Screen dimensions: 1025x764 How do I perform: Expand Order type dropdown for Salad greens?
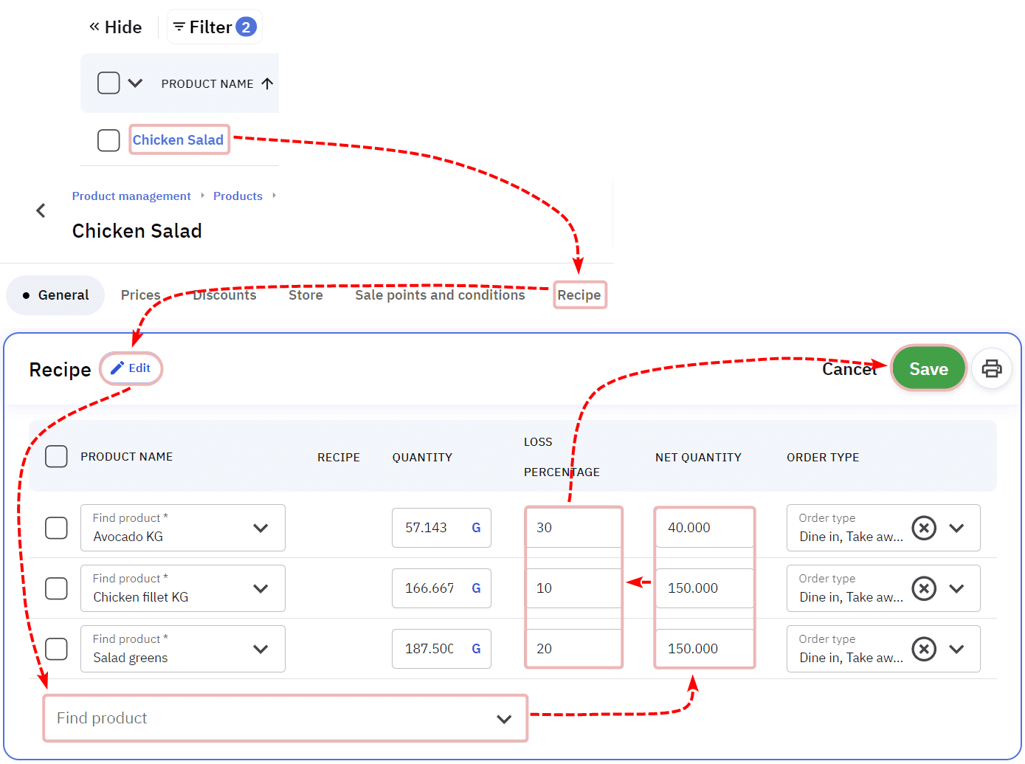(956, 649)
